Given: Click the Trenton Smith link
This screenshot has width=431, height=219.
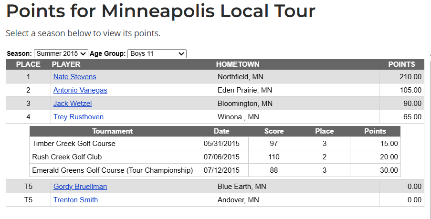Looking at the screenshot, I should [x=75, y=200].
